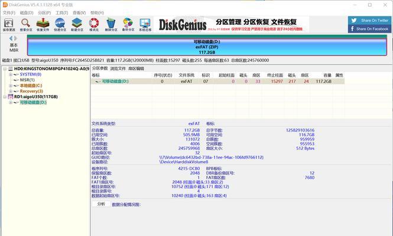This screenshot has width=393, height=236.
Task: Click the 文件系统 column header
Action: tap(187, 75)
